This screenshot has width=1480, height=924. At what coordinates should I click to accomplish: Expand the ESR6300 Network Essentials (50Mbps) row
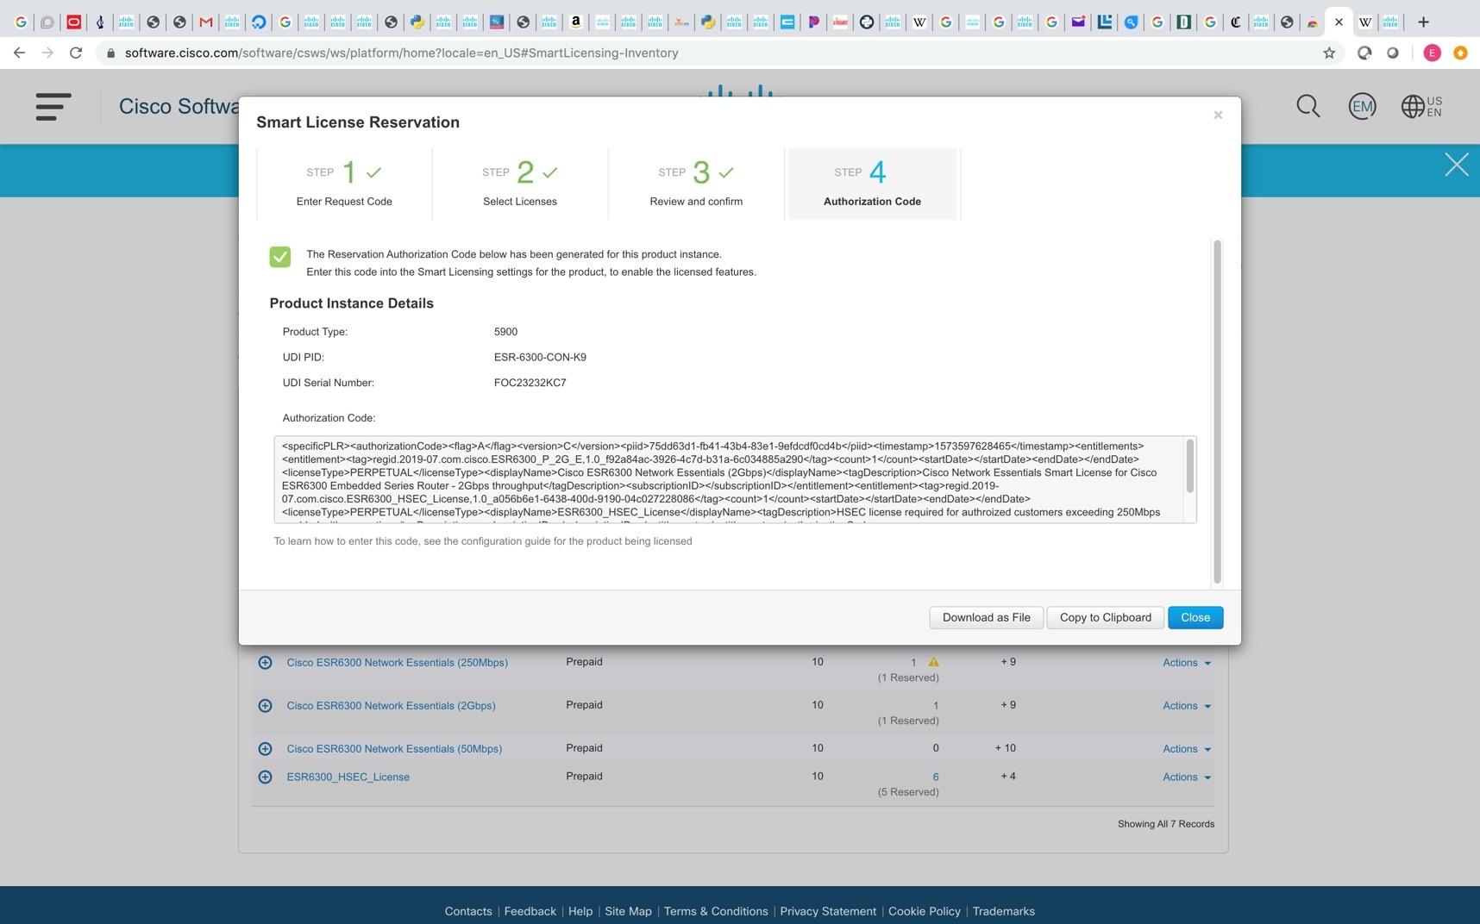[265, 749]
